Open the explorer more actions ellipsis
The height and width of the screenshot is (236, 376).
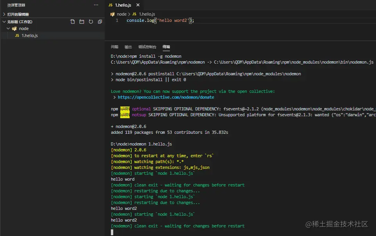[x=96, y=5]
